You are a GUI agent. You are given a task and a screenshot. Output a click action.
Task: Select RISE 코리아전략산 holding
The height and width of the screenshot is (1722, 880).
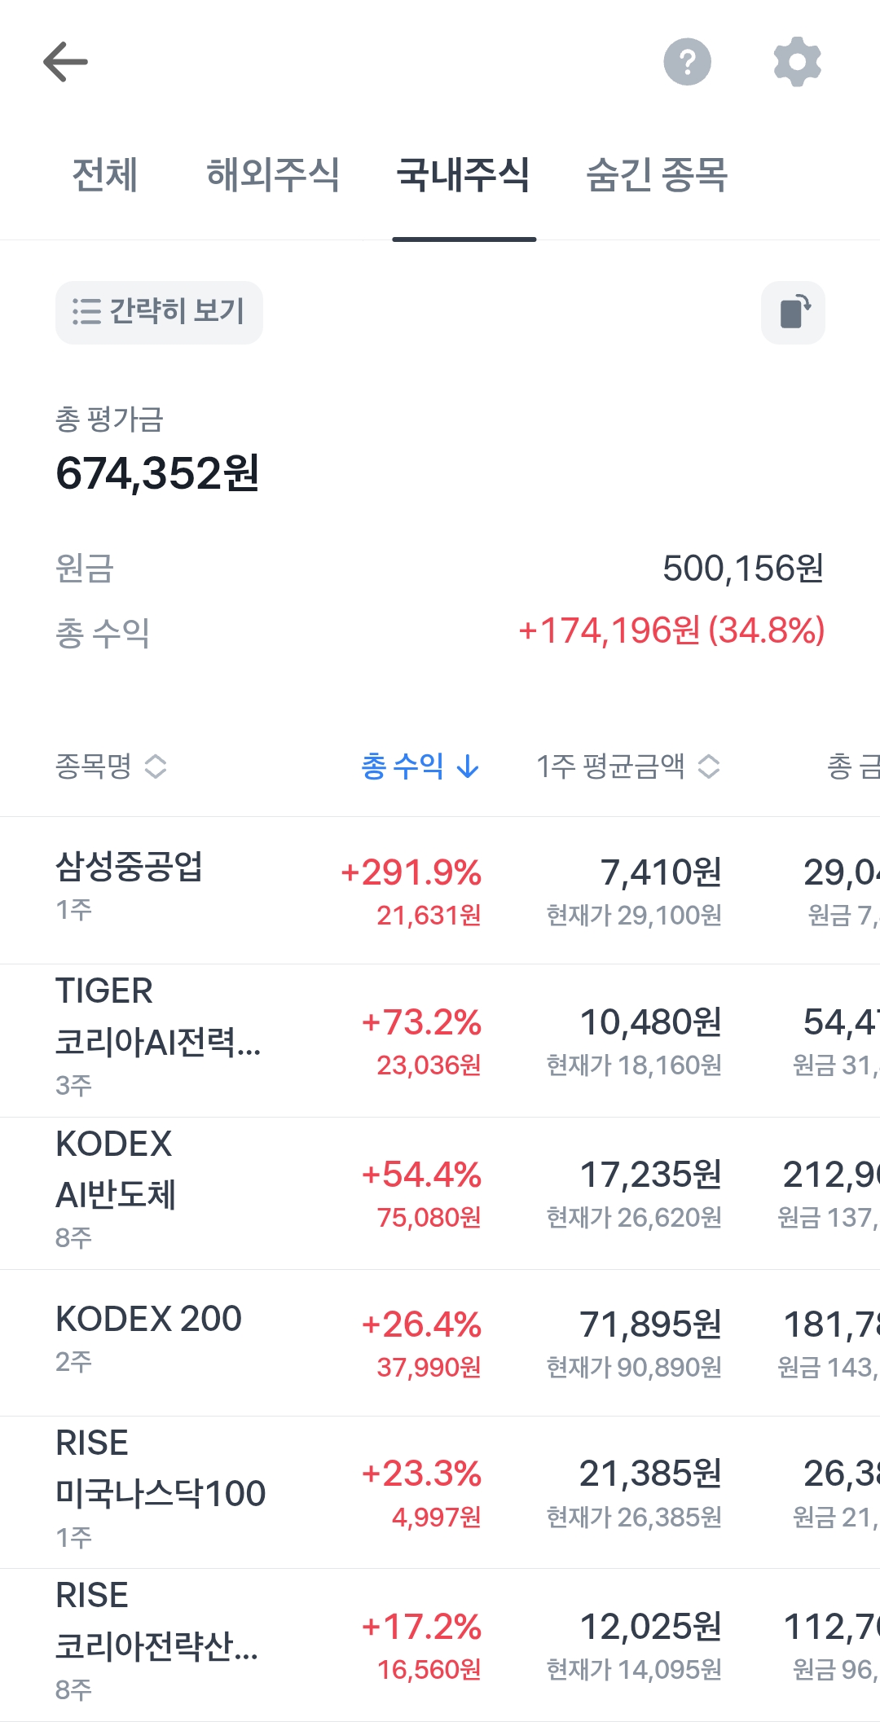coord(156,1644)
